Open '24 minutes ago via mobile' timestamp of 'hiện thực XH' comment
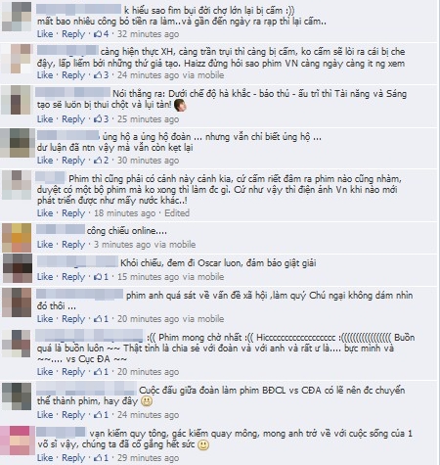 [170, 75]
